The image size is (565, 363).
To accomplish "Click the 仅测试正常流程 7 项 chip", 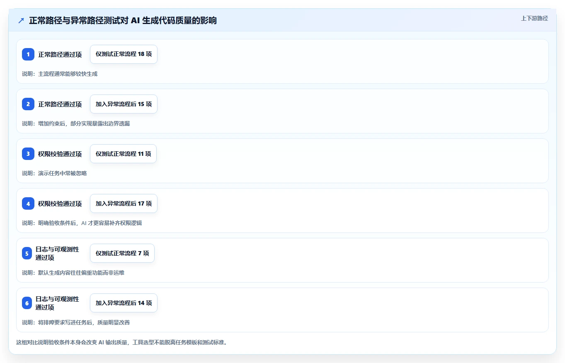I will [x=122, y=253].
